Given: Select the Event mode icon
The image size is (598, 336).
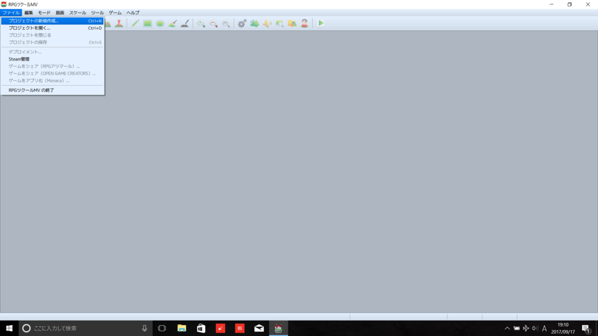Looking at the screenshot, I should (x=119, y=23).
